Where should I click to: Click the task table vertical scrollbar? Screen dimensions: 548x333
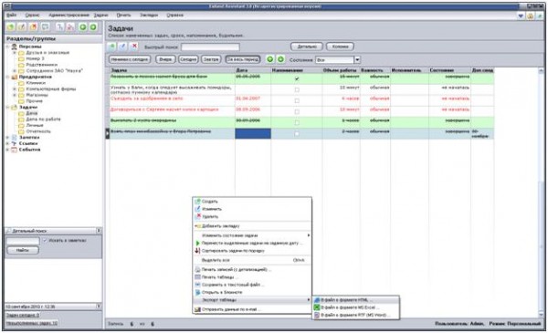pos(542,192)
